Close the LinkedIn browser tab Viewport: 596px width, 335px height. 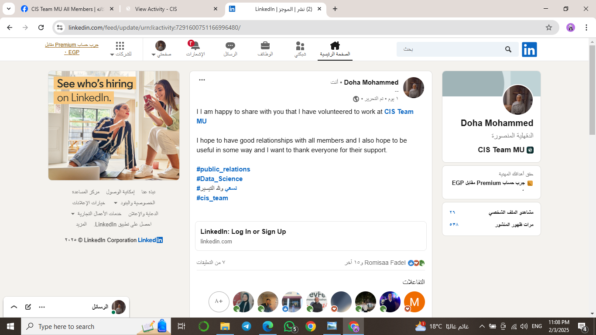(x=319, y=9)
